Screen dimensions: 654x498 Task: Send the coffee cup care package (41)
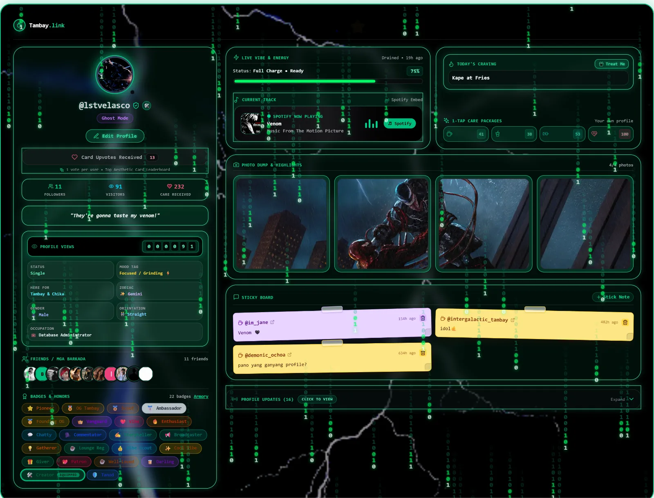[x=466, y=134]
